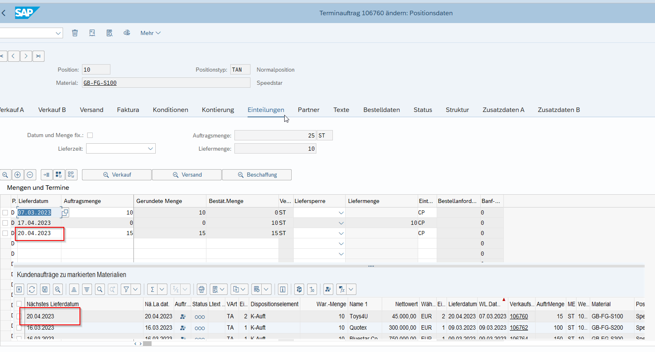Click the sort ascending icon
This screenshot has width=655, height=352.
tap(74, 289)
